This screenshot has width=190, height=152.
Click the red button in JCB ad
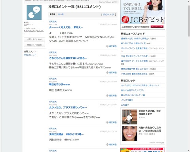(x=157, y=27)
